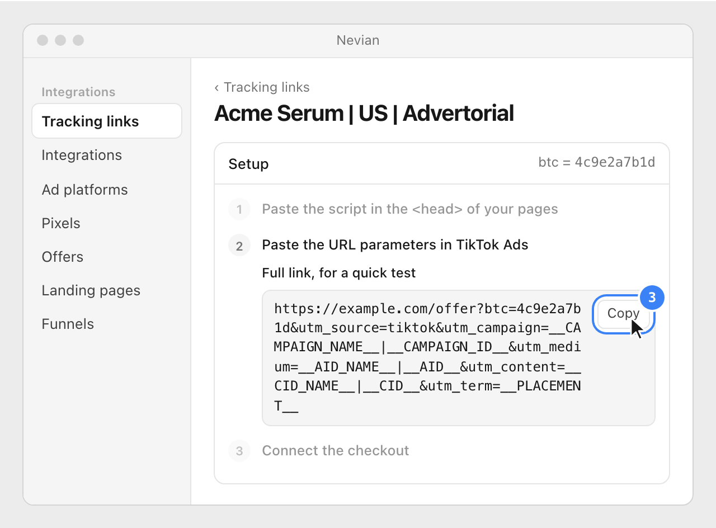This screenshot has height=528, width=716.
Task: Click 'Full link, for a quick test' label
Action: [x=338, y=273]
